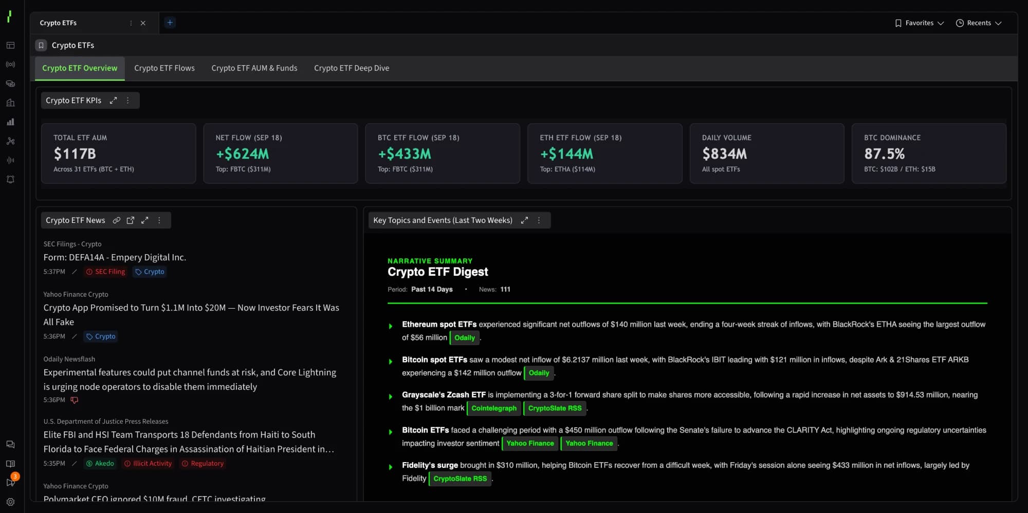This screenshot has width=1028, height=513.
Task: Open Key Topics and Events options menu
Action: (539, 220)
